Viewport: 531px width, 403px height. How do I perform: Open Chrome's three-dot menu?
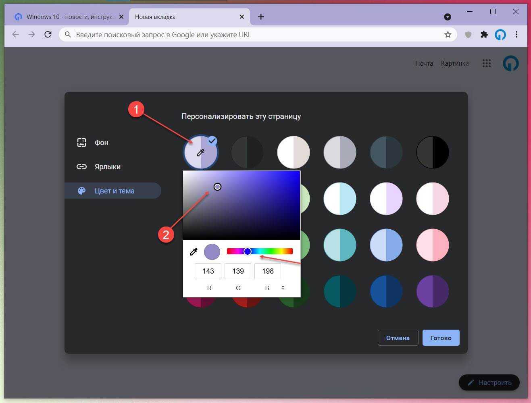[x=516, y=35]
